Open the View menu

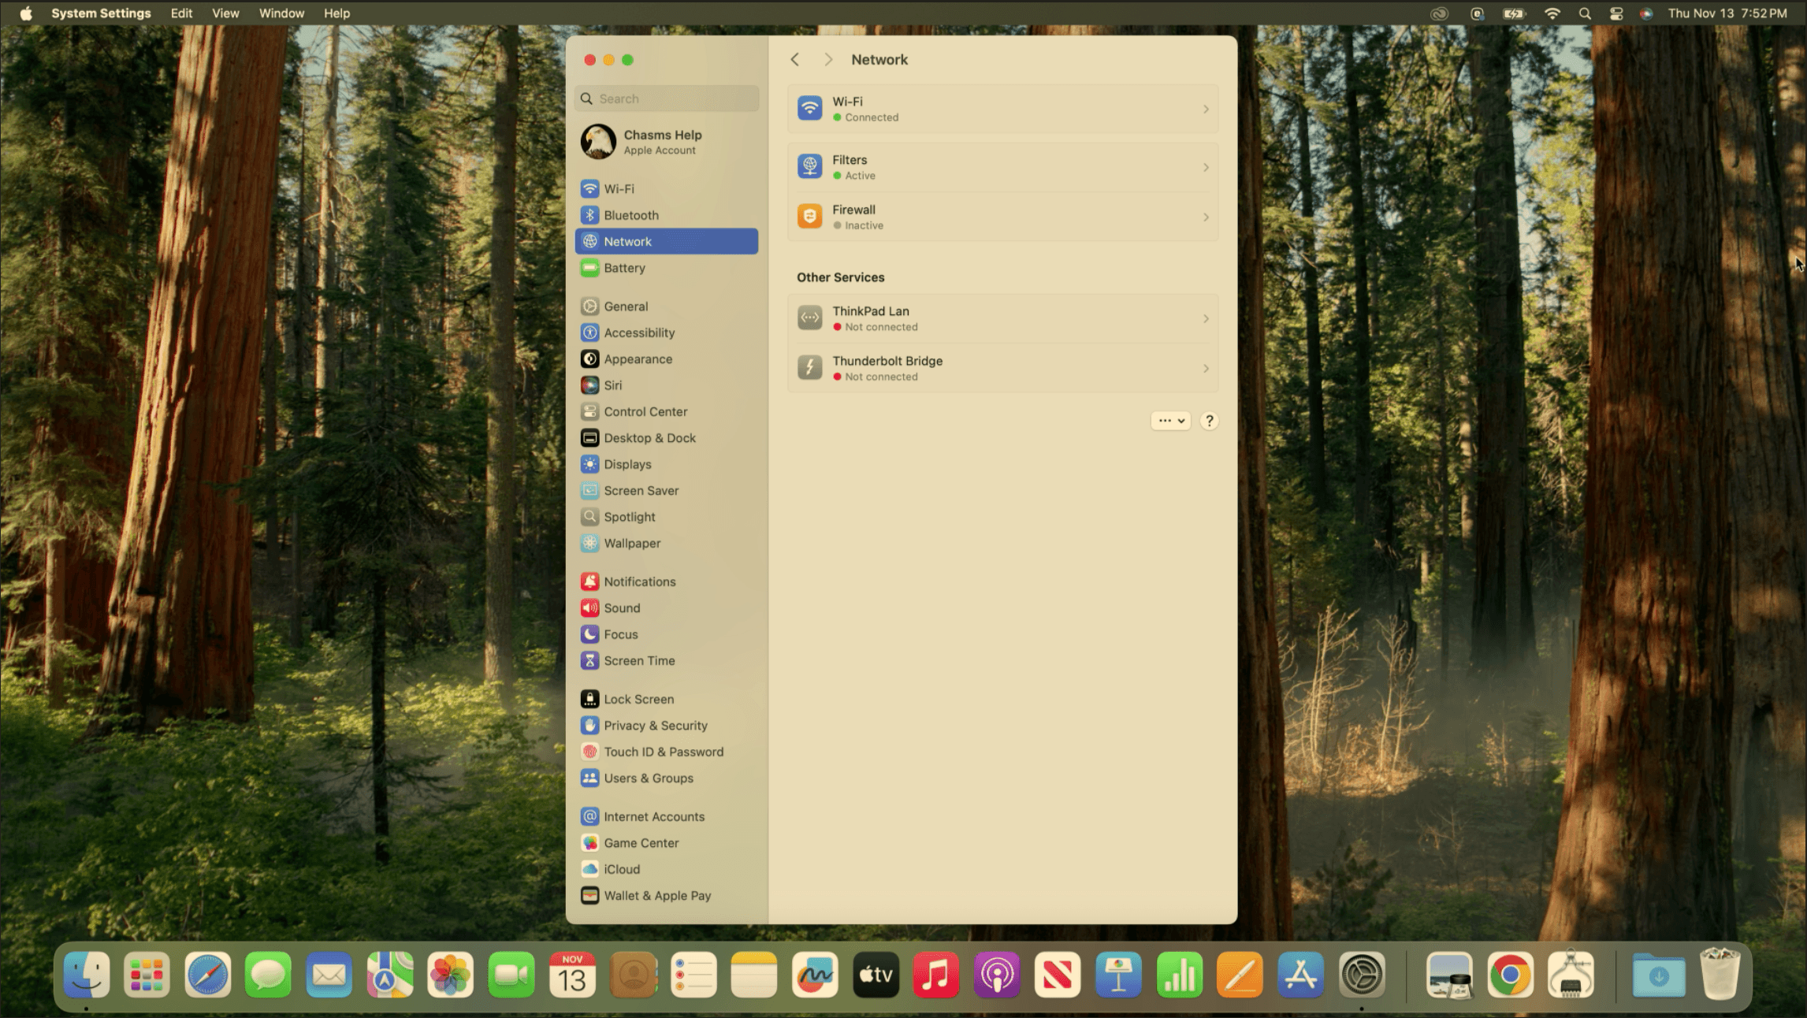pos(225,13)
